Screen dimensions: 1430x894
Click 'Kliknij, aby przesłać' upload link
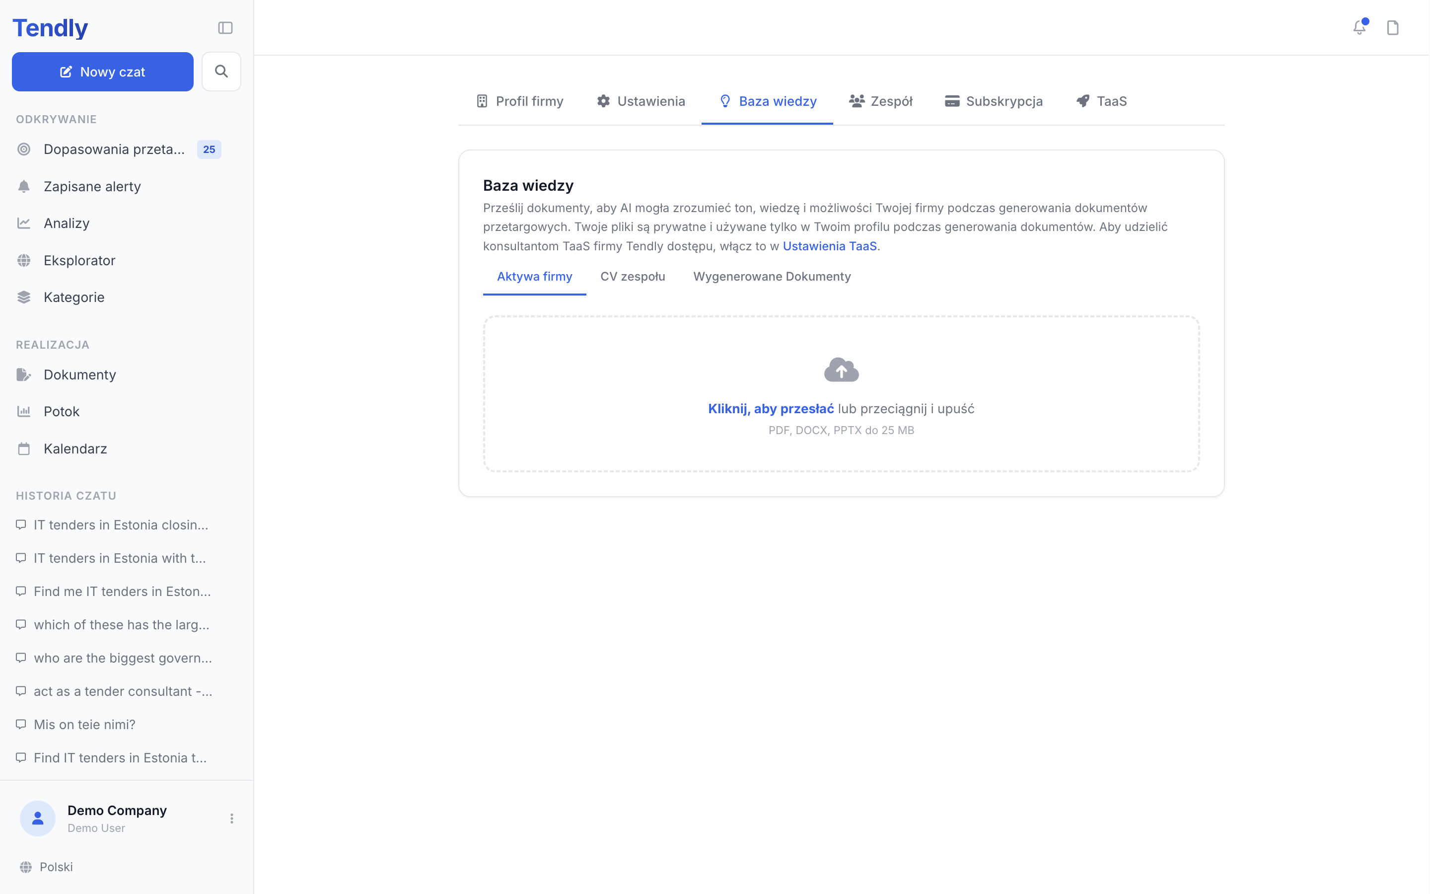click(771, 409)
